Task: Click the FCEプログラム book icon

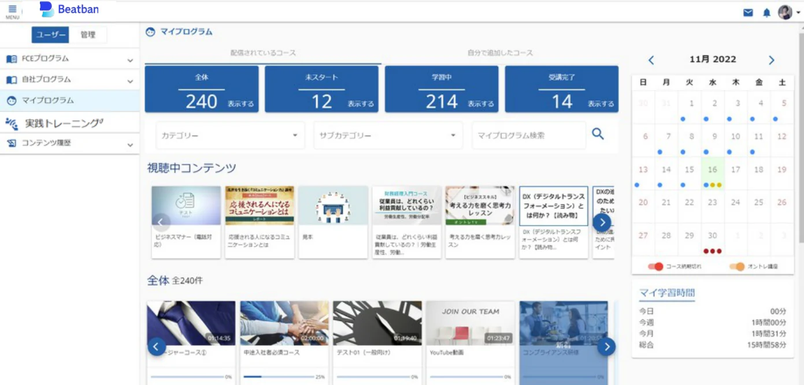Action: (12, 59)
